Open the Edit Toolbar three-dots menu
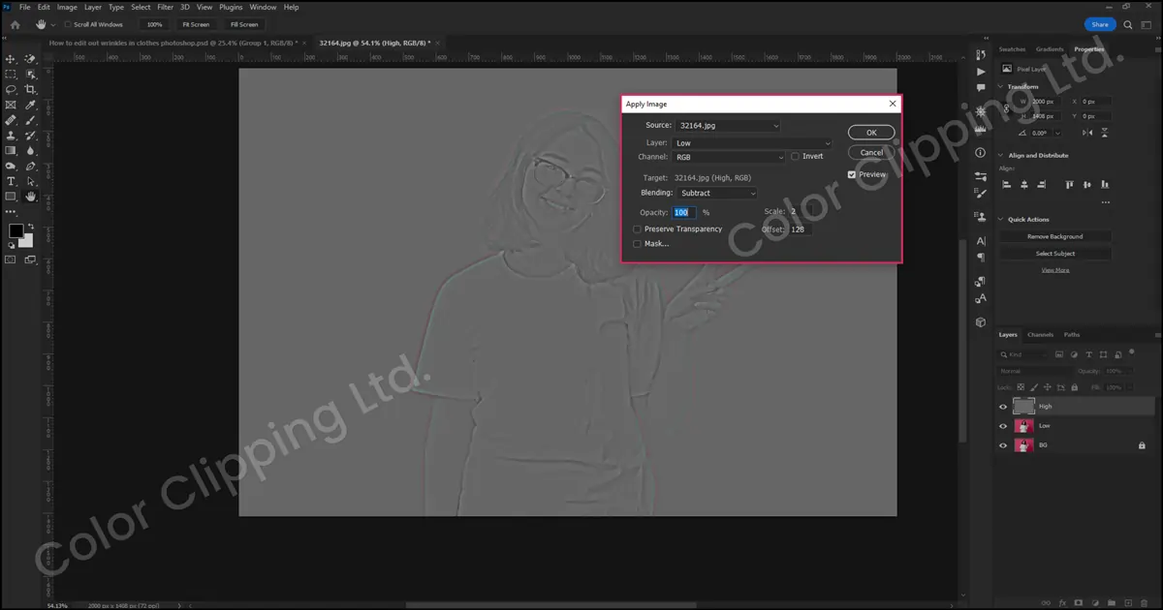 (11, 211)
